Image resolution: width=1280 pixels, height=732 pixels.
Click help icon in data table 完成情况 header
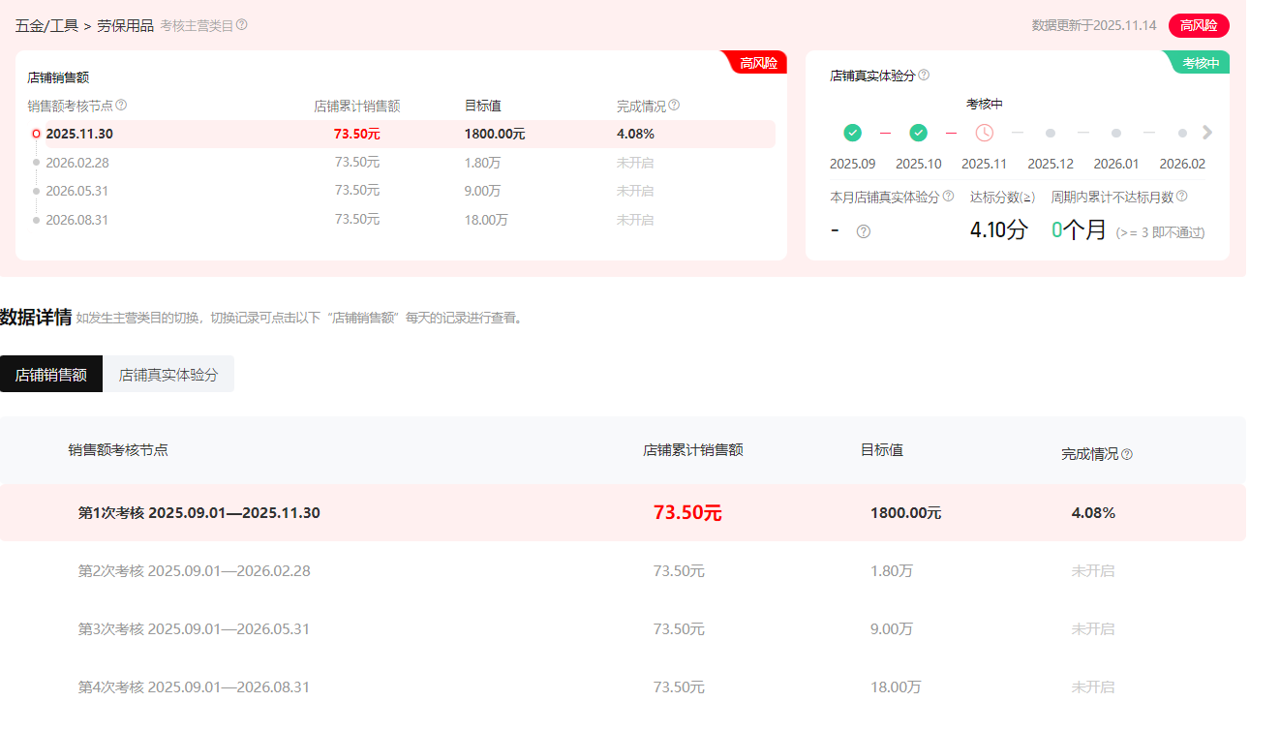[1127, 454]
